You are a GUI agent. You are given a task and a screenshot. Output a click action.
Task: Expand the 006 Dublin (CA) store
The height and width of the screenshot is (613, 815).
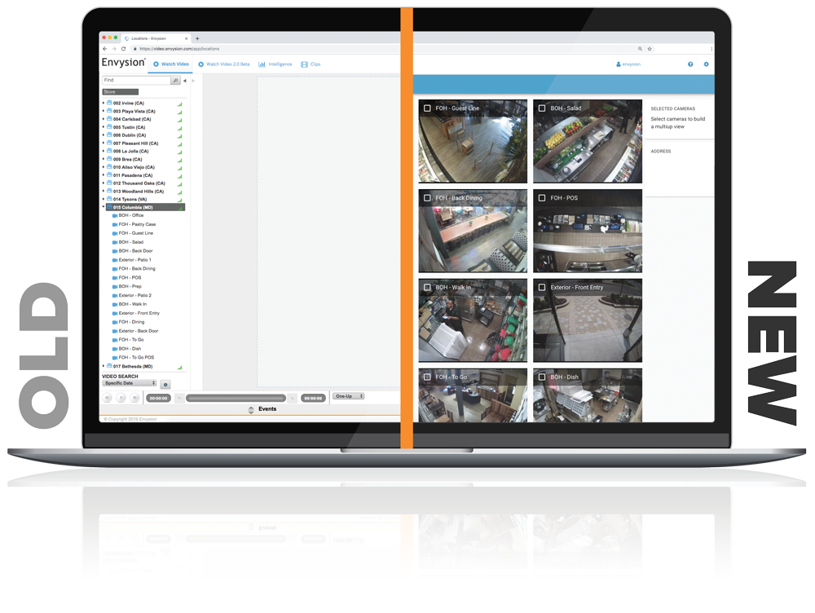coord(104,135)
